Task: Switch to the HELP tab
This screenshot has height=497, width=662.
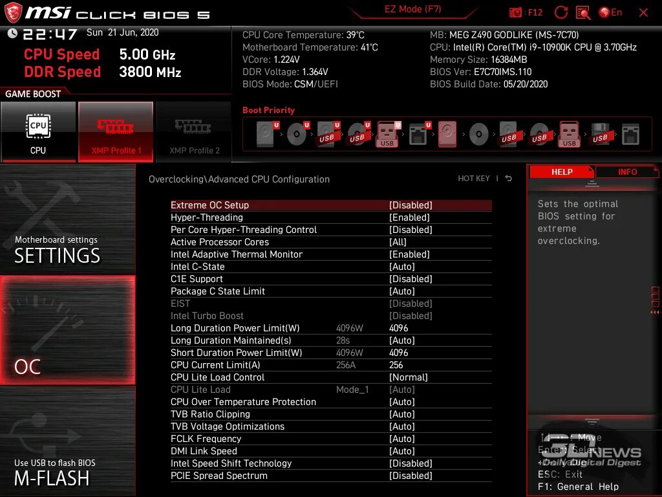Action: 562,171
